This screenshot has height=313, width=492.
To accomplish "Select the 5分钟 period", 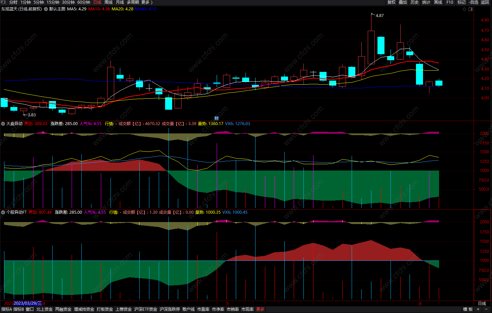I will point(39,2).
